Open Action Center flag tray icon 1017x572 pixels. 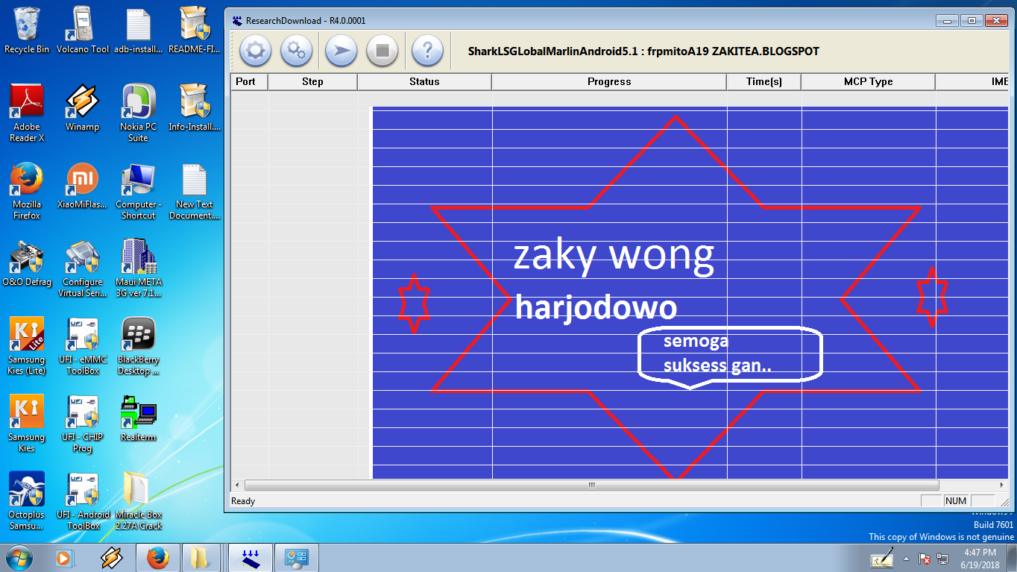925,559
